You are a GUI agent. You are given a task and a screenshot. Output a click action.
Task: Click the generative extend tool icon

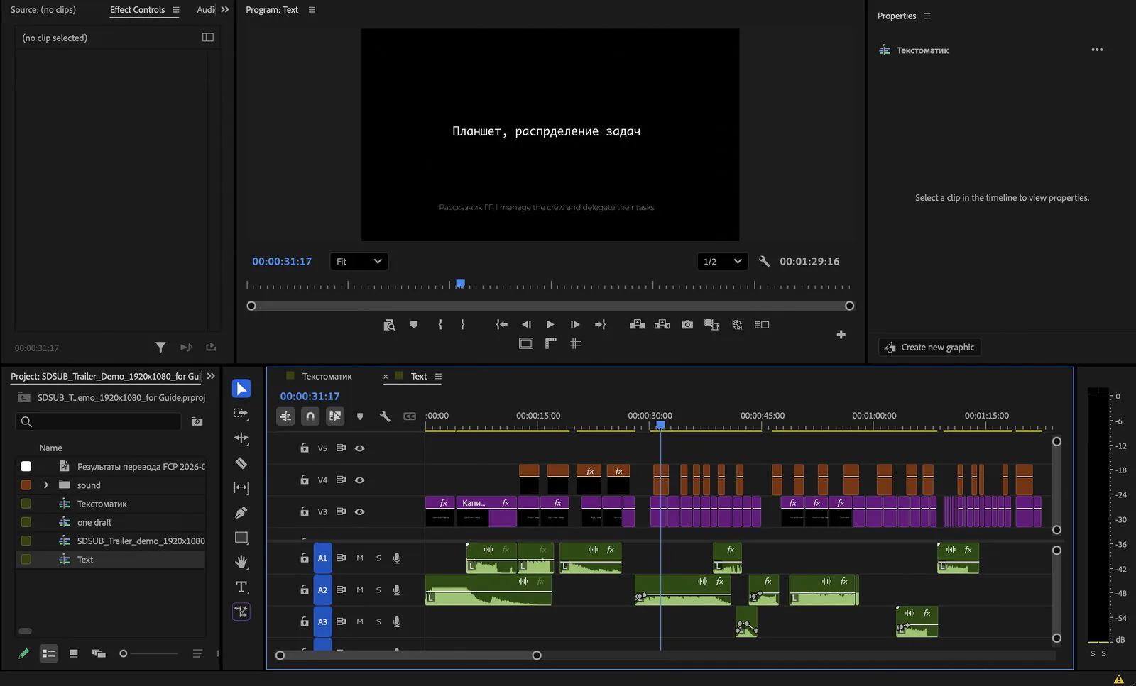(241, 612)
